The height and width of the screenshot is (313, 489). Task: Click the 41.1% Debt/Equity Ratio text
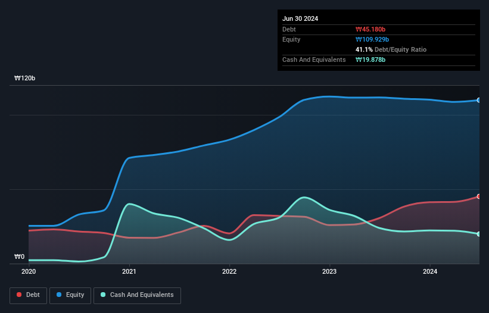(x=391, y=49)
